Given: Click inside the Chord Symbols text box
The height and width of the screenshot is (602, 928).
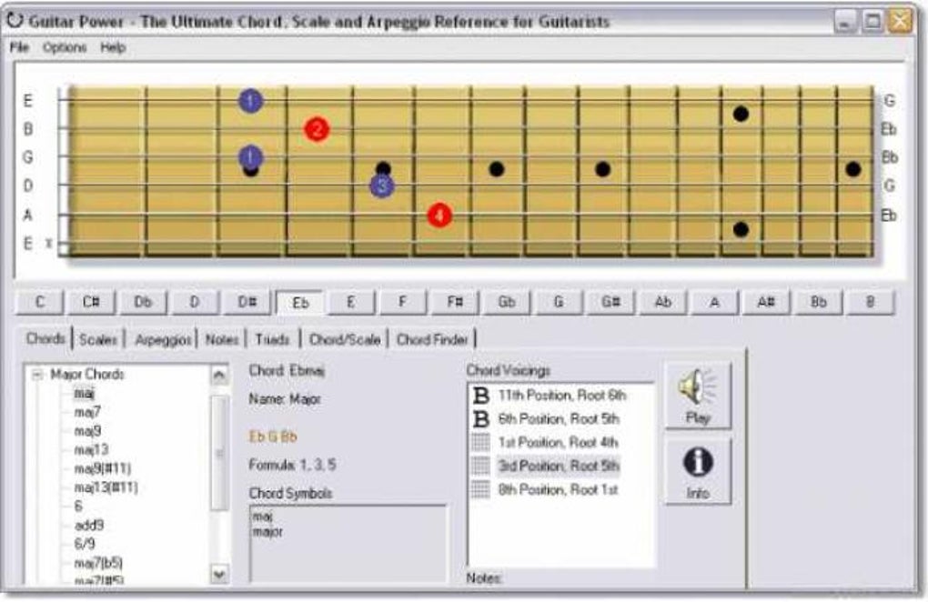Looking at the screenshot, I should click(348, 544).
